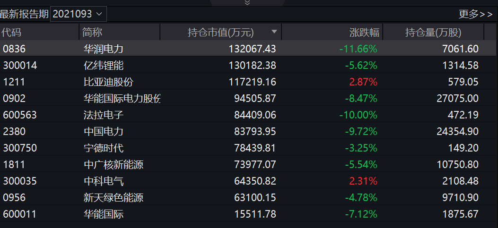498x228 pixels.
Task: Click change value -10.00%
Action: 358,115
